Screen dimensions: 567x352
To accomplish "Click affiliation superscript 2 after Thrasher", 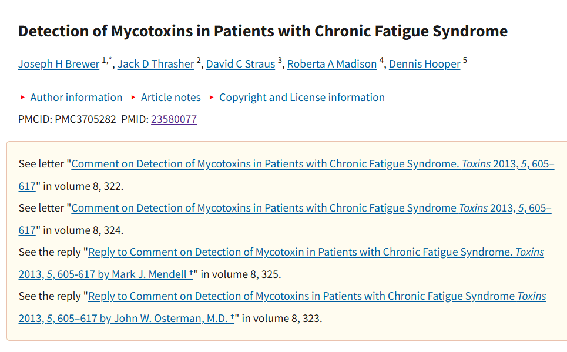I will pos(199,60).
